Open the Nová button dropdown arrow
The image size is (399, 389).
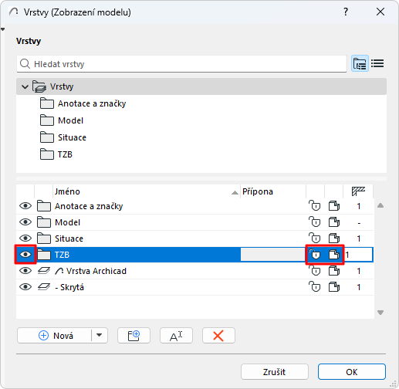pos(100,336)
